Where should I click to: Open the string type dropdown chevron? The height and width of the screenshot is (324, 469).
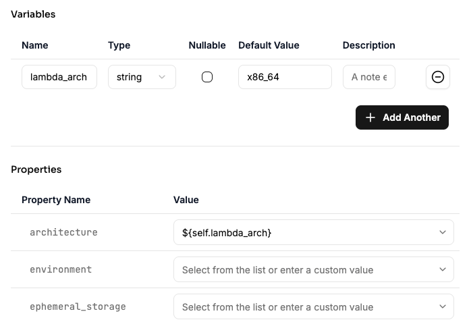162,77
